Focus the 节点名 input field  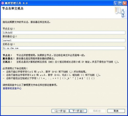[x=64, y=33]
